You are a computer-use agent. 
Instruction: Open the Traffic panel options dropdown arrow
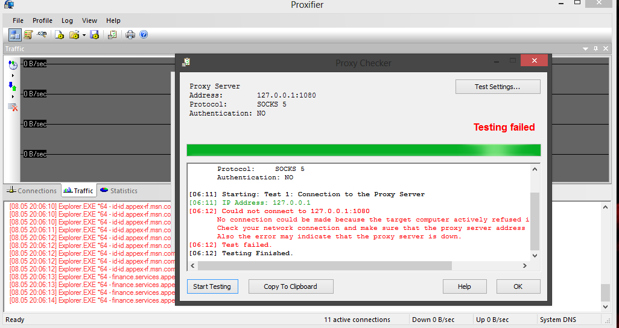click(x=585, y=49)
